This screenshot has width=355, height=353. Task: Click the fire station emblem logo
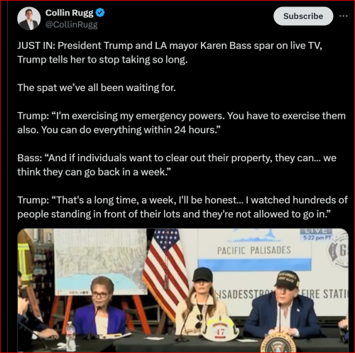click(339, 251)
